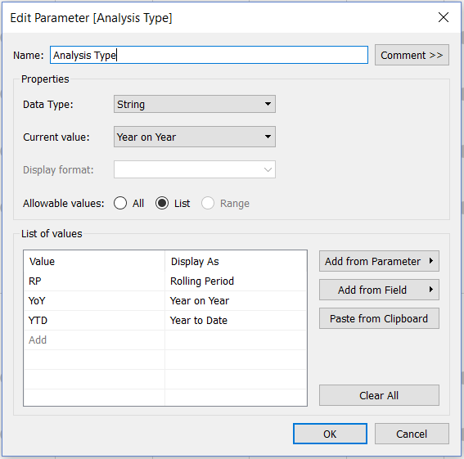The width and height of the screenshot is (464, 459).
Task: Click Paste from Clipboard button
Action: [379, 319]
